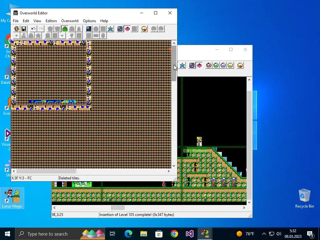
Task: Save the overworld with the floppy disk icon
Action: pyautogui.click(x=24, y=29)
